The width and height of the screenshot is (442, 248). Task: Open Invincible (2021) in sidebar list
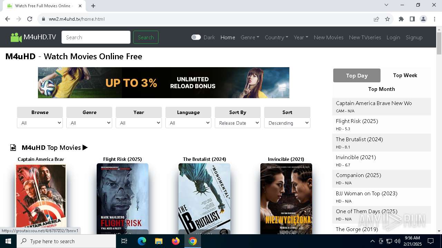click(356, 157)
